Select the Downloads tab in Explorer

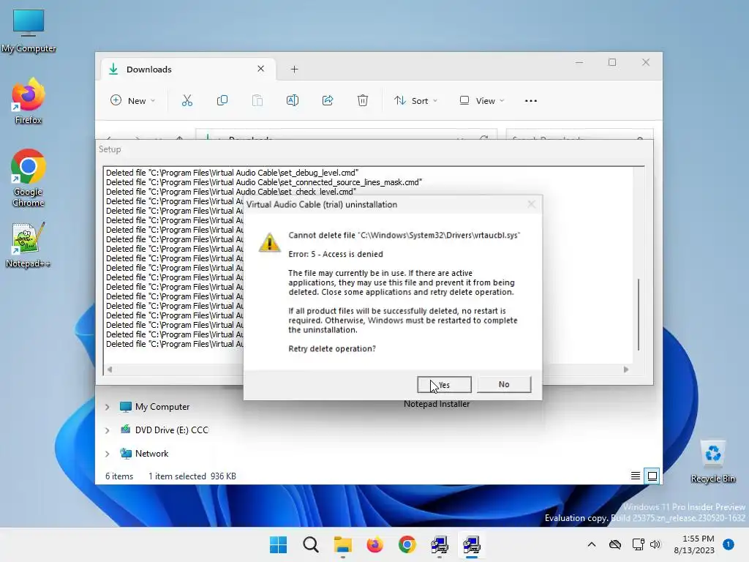tap(188, 70)
